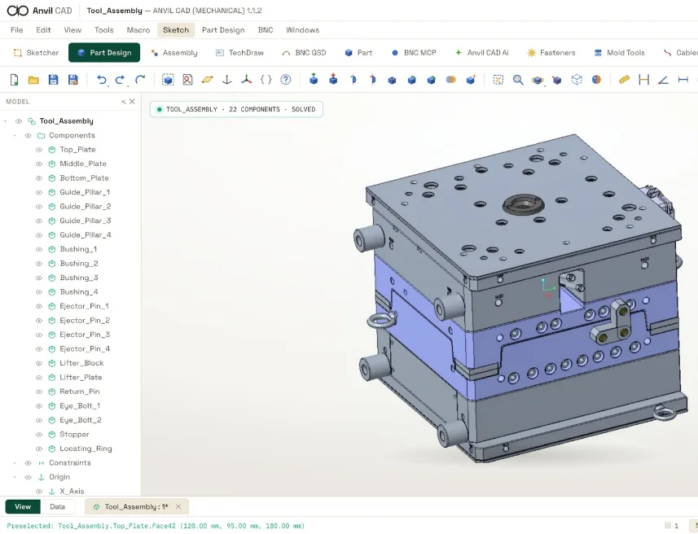The image size is (698, 534).
Task: Select the boolean operation overlapping shapes icon
Action: pos(451,80)
